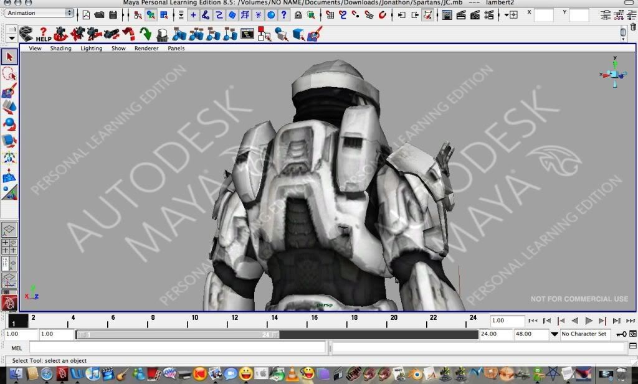Image resolution: width=638 pixels, height=384 pixels.
Task: Open the Show panel menu
Action: (x=118, y=49)
